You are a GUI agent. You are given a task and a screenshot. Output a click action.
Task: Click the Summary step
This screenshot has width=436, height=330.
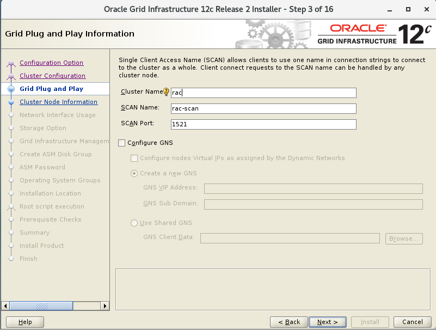coord(34,233)
